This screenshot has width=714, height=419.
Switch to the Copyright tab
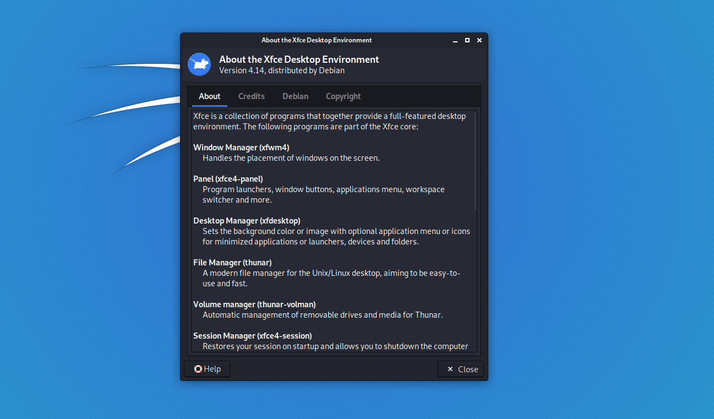(344, 96)
